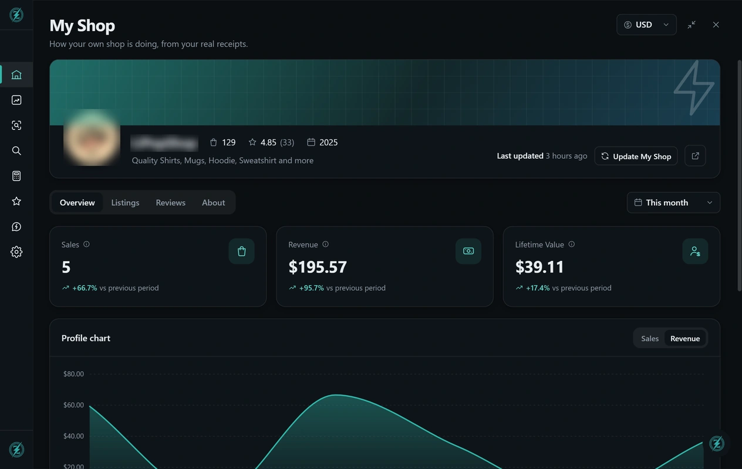Image resolution: width=742 pixels, height=469 pixels.
Task: Click the My Shop page title
Action: pyautogui.click(x=82, y=25)
